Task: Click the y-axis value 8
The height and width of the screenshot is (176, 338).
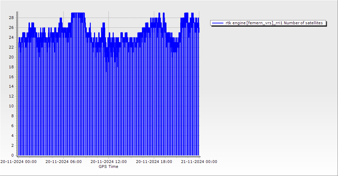Action: click(12, 116)
